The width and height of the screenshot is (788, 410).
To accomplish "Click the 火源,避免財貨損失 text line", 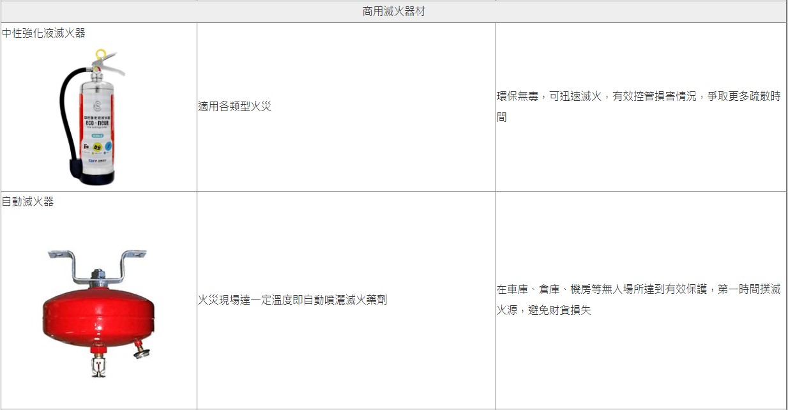I will [544, 310].
